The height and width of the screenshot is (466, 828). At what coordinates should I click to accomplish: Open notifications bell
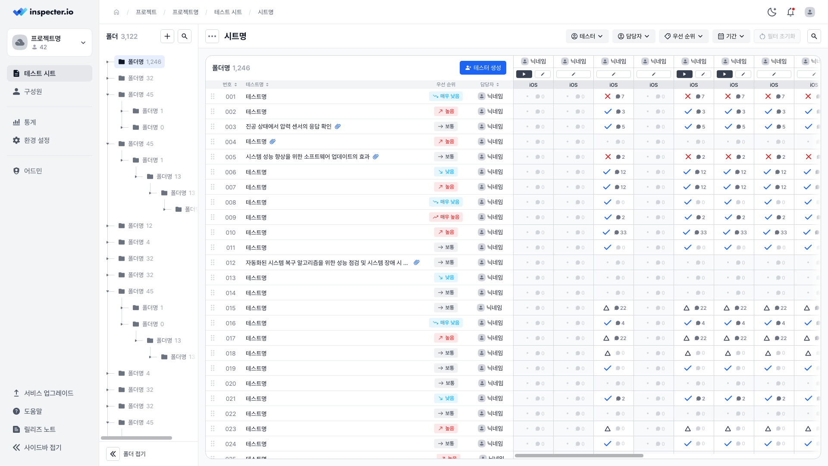point(790,12)
